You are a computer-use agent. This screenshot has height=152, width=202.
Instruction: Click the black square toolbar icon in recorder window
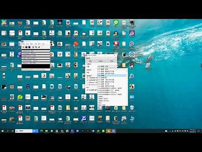(27, 47)
